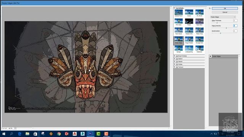This screenshot has width=244, height=137.
Task: Expand the Distort filter folder
Action: [175, 59]
